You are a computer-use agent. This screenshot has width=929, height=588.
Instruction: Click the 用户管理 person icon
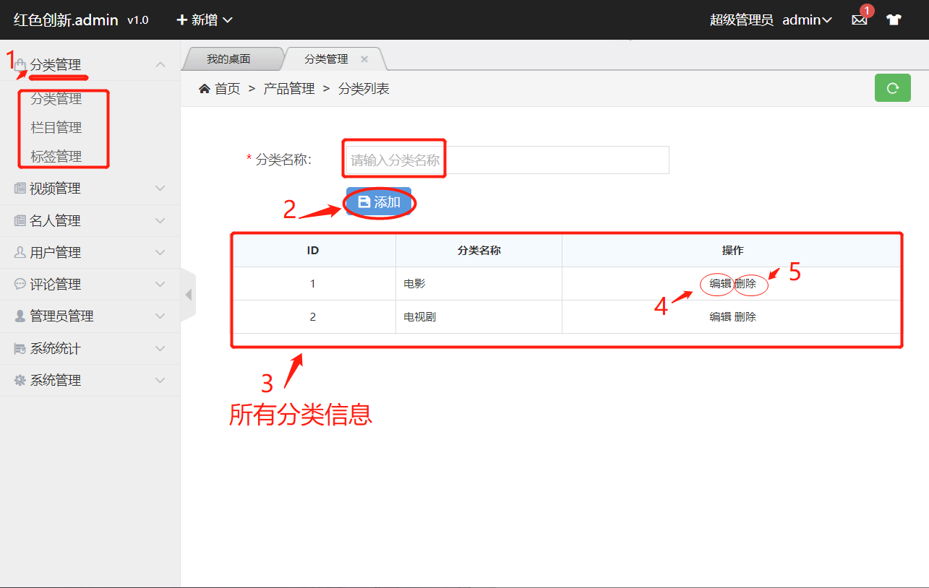pyautogui.click(x=20, y=253)
